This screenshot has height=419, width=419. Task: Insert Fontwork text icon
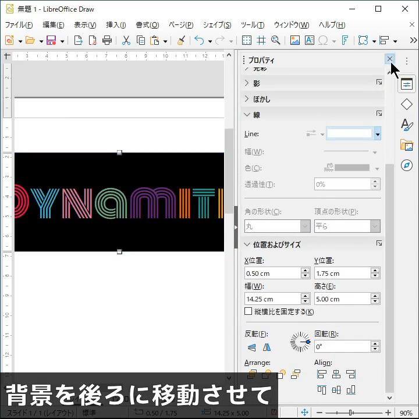345,40
